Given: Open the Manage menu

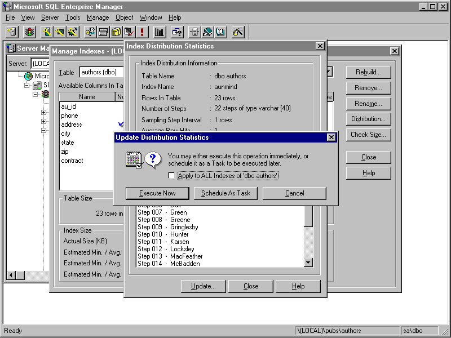Looking at the screenshot, I should point(98,17).
